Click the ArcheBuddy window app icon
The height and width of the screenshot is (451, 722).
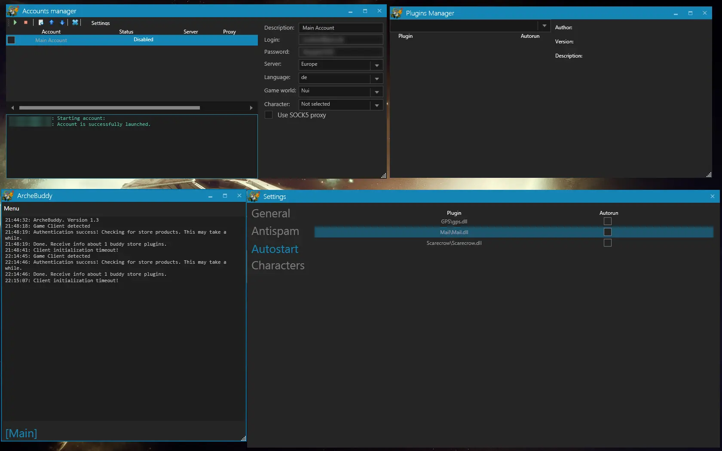click(8, 196)
